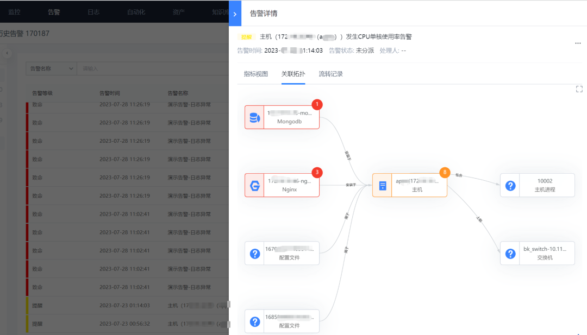This screenshot has height=335, width=587.
Task: Select the bk_switch 交换机 node icon
Action: [x=510, y=253]
